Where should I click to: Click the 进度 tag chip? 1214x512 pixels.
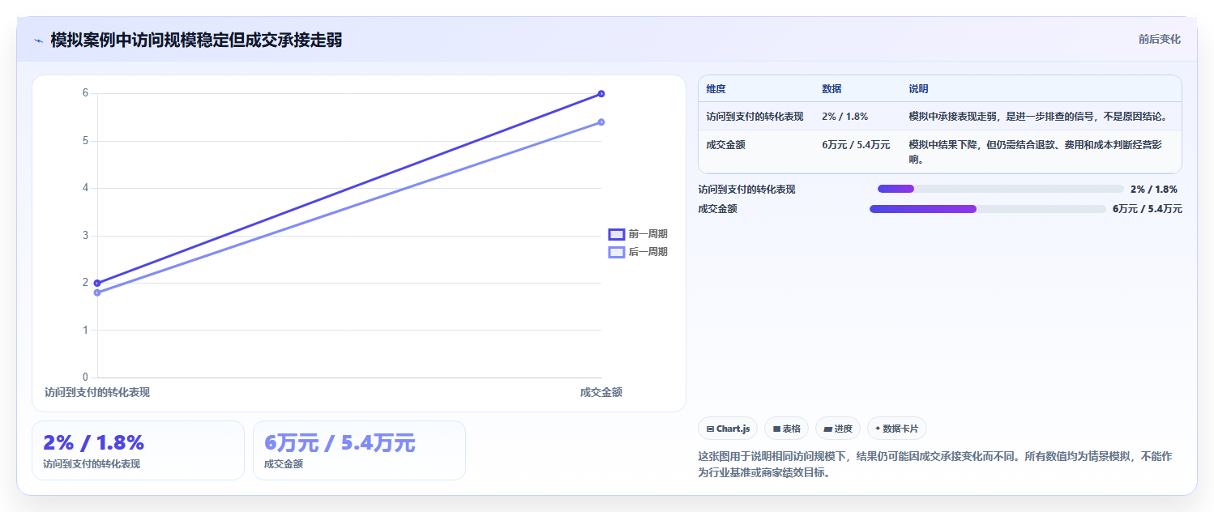click(x=838, y=429)
